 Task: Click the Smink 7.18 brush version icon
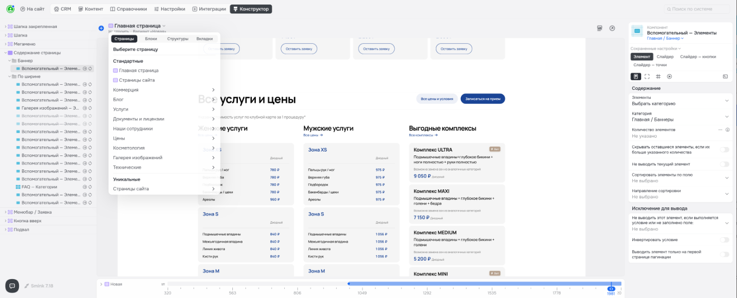pos(26,286)
